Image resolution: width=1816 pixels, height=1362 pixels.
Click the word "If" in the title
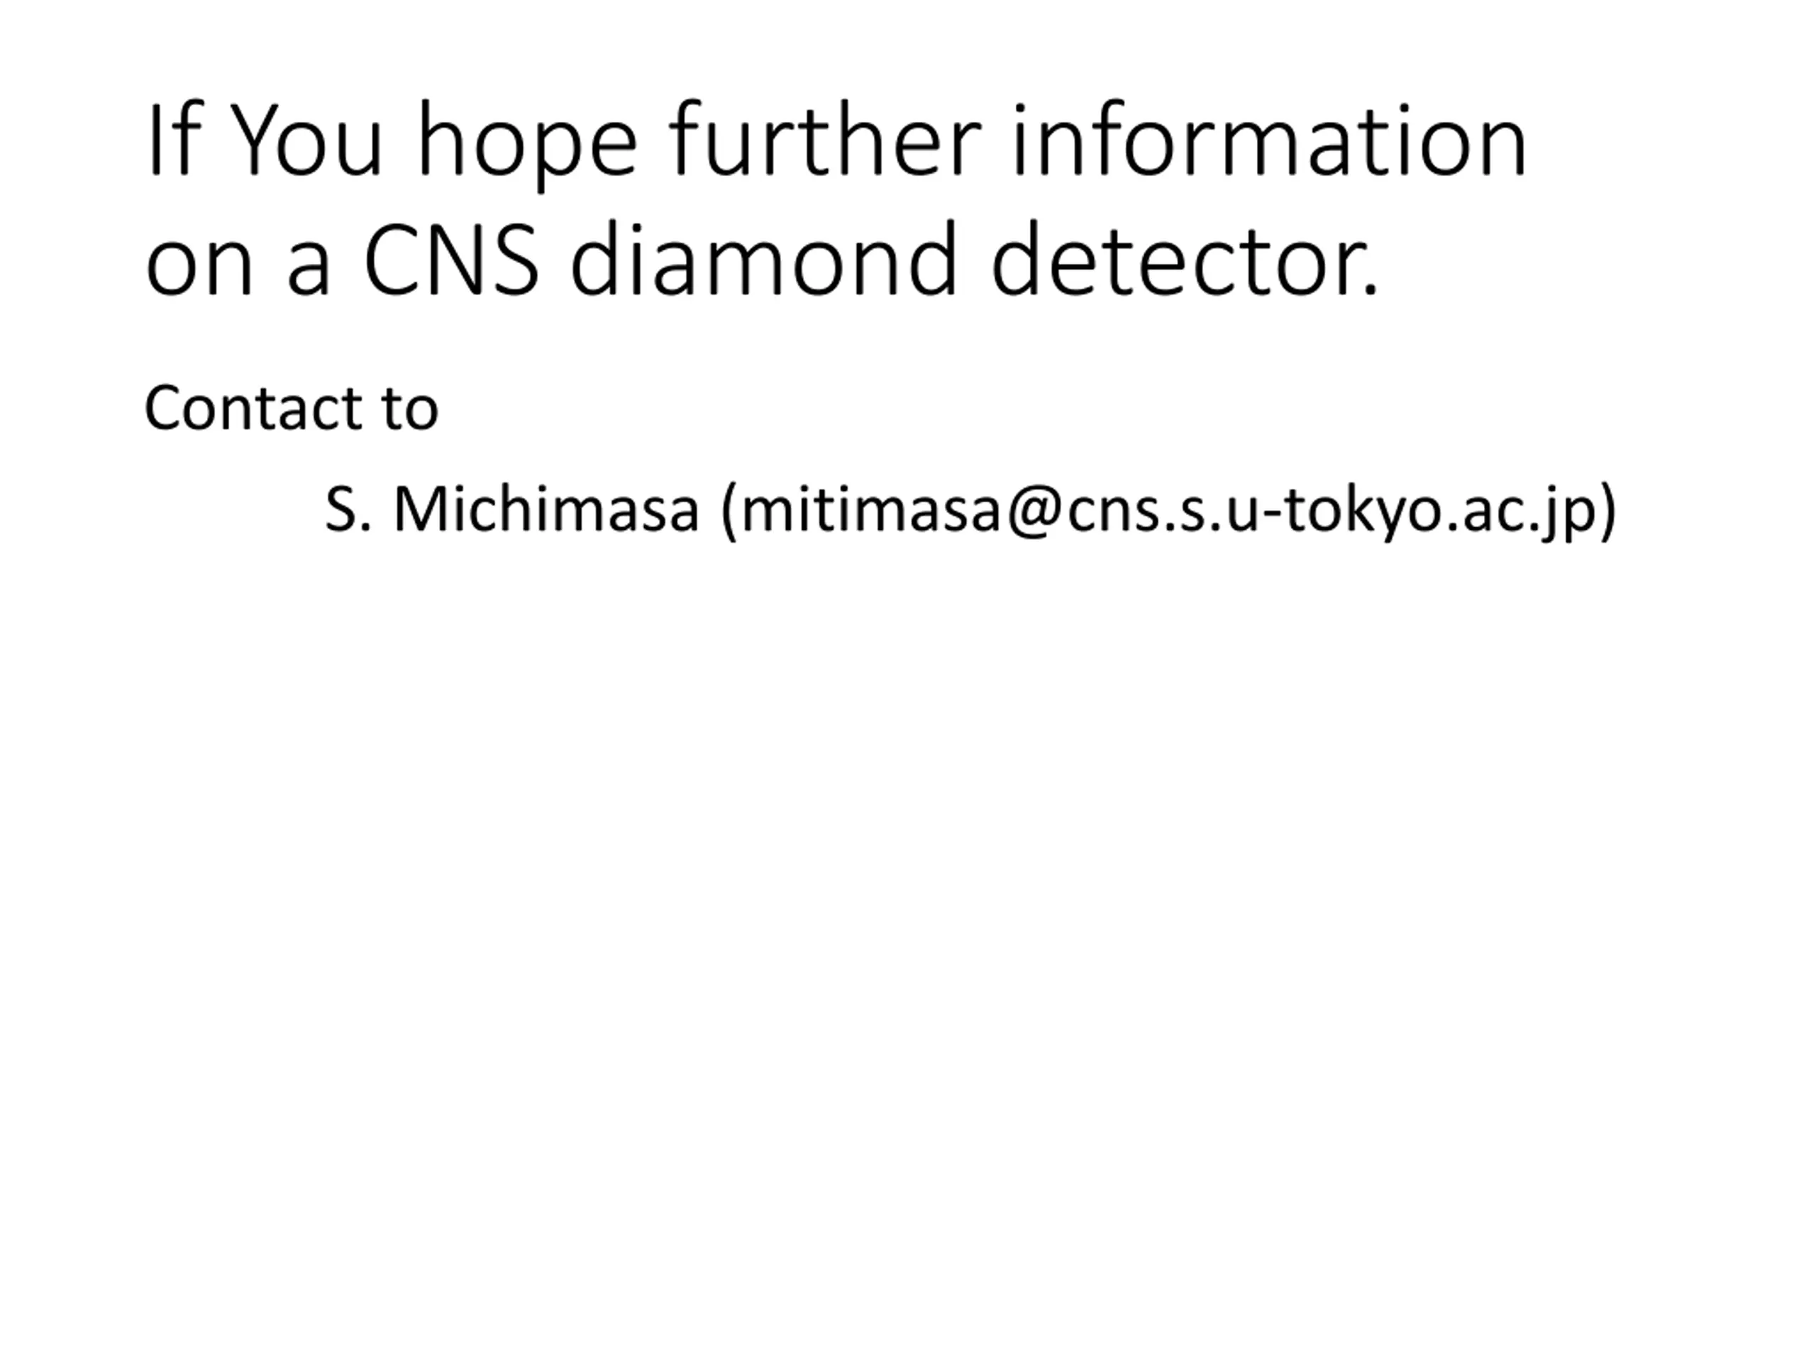[x=172, y=141]
